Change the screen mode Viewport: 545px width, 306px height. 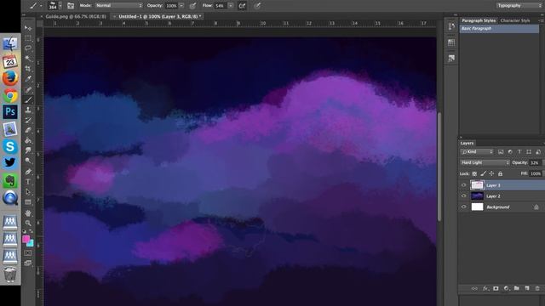click(28, 263)
